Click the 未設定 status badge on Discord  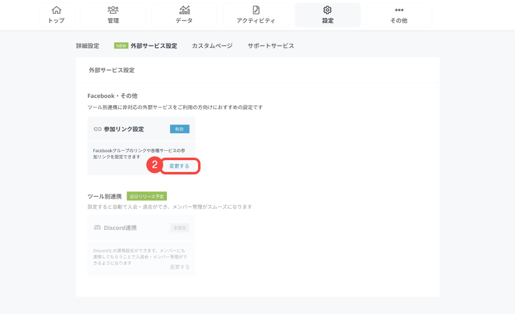[x=179, y=228]
